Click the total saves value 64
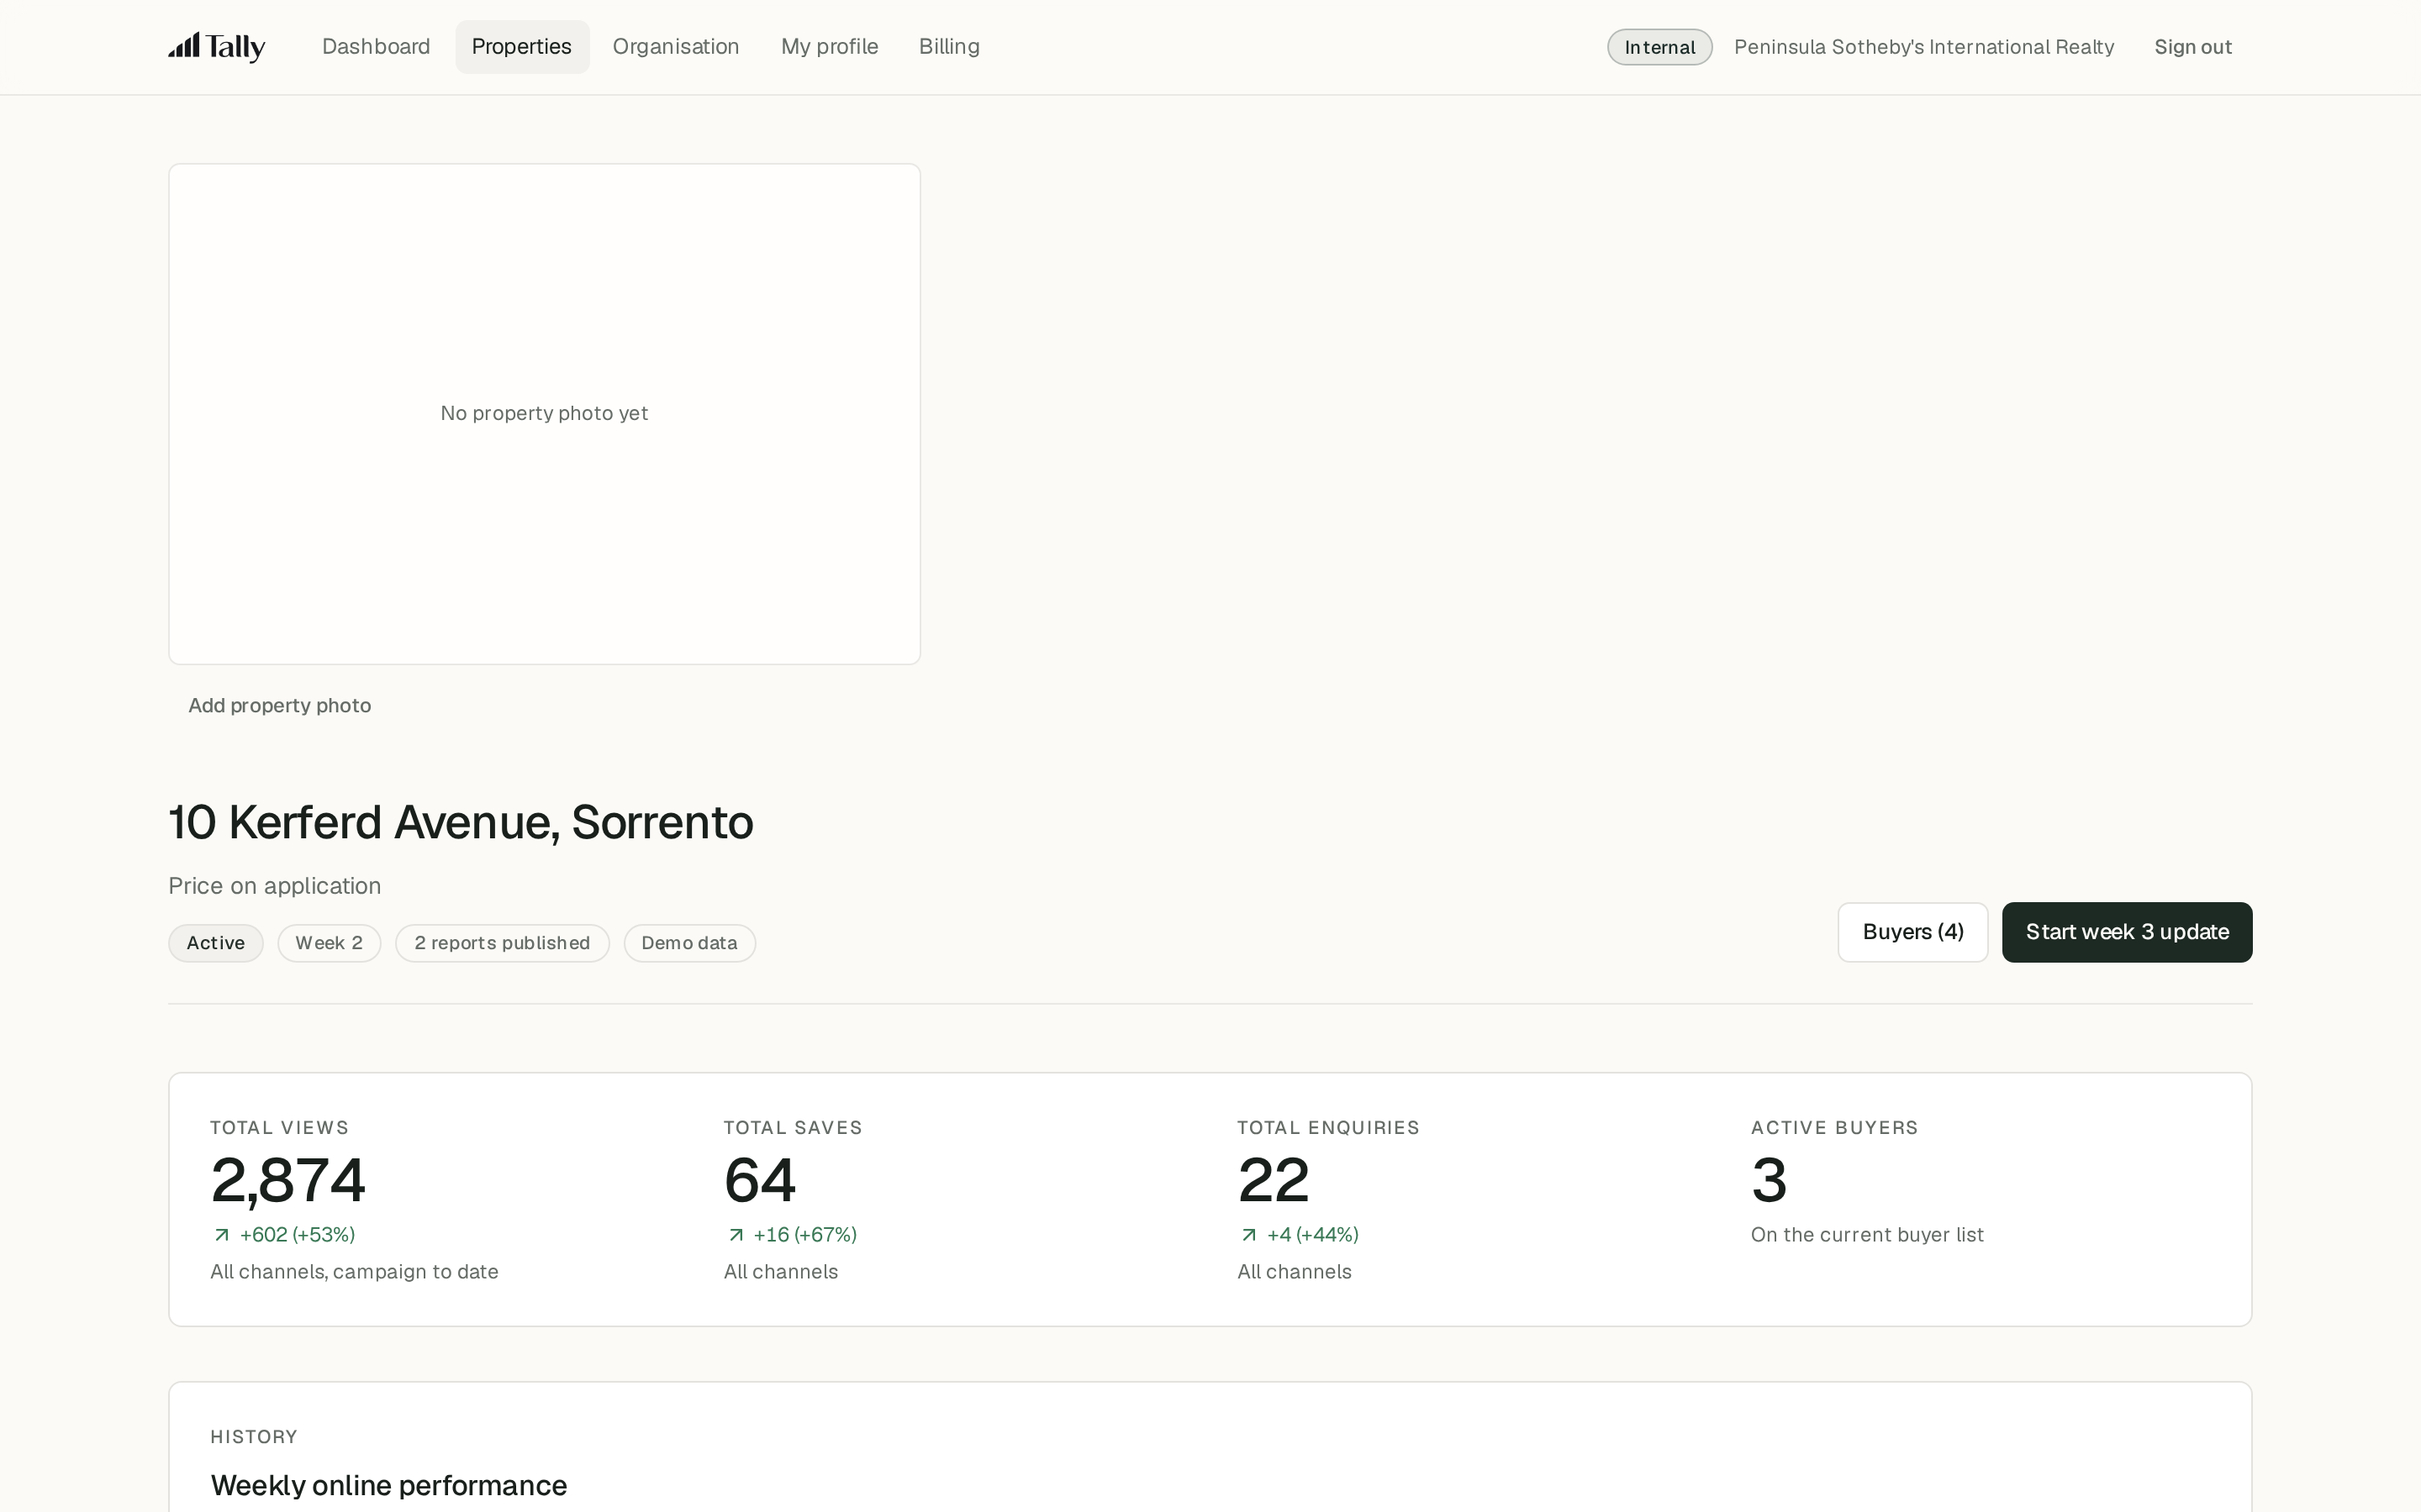Screen dimensions: 2421x1512 click(760, 1180)
